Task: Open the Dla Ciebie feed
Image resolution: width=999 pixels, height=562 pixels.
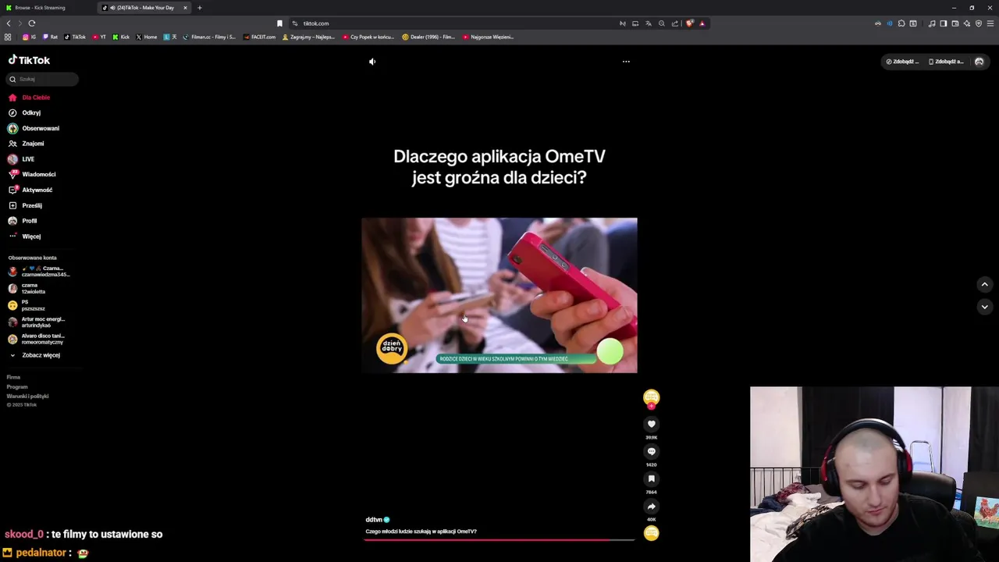Action: point(30,98)
